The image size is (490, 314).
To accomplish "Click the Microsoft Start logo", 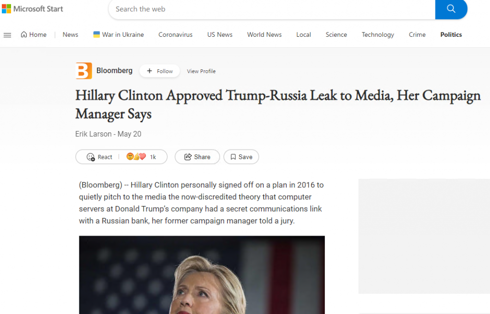I will [33, 9].
